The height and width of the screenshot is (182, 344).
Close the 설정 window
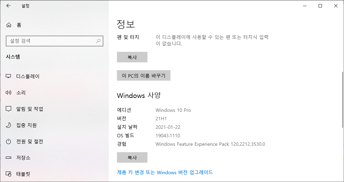pyautogui.click(x=336, y=6)
